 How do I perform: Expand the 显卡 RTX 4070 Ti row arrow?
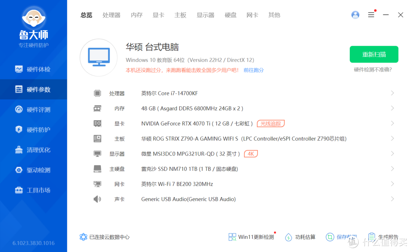click(392, 124)
